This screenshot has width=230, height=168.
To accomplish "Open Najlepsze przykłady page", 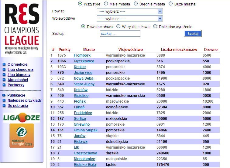I will tap(25, 100).
